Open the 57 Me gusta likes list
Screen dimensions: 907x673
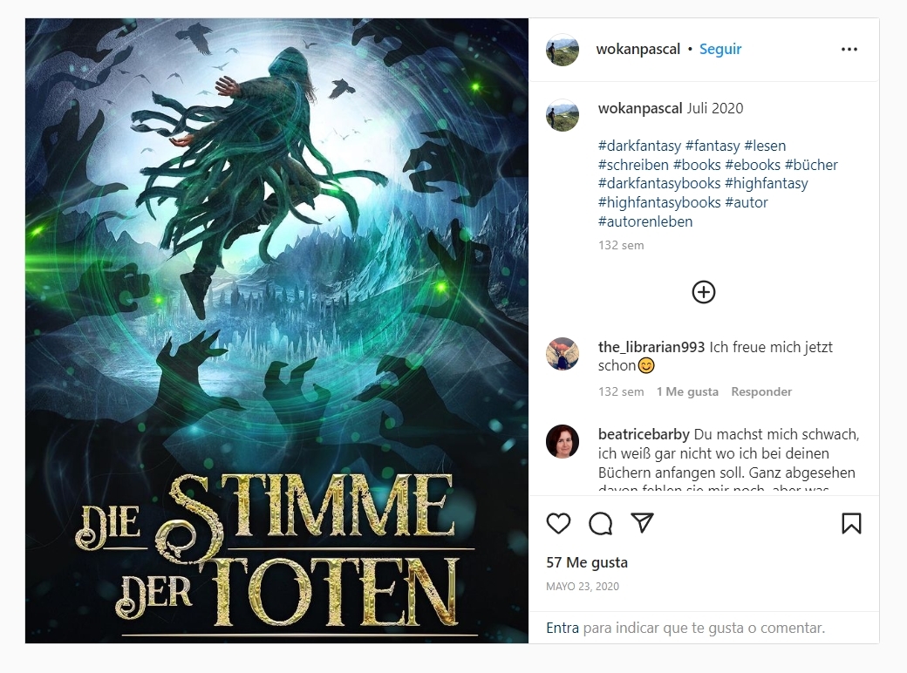click(587, 562)
